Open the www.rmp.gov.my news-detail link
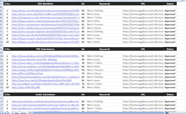Screen dimensions: 186x114 click(x=45, y=32)
